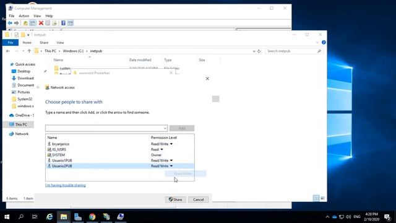Switch to the Home ribbon tab
The height and width of the screenshot is (223, 396).
27,43
